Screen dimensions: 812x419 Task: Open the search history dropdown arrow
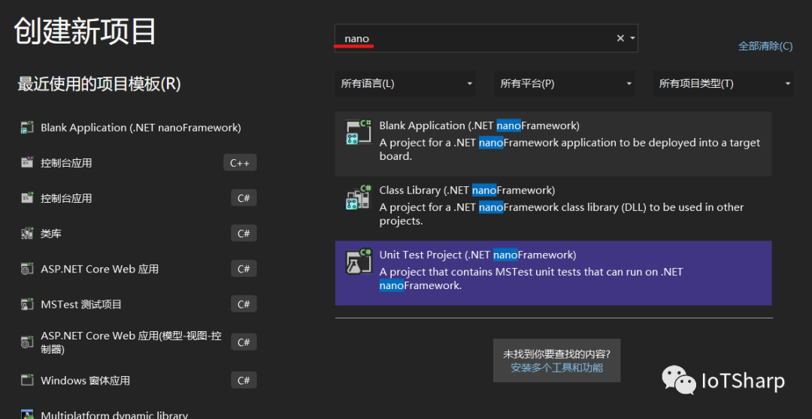tap(632, 38)
